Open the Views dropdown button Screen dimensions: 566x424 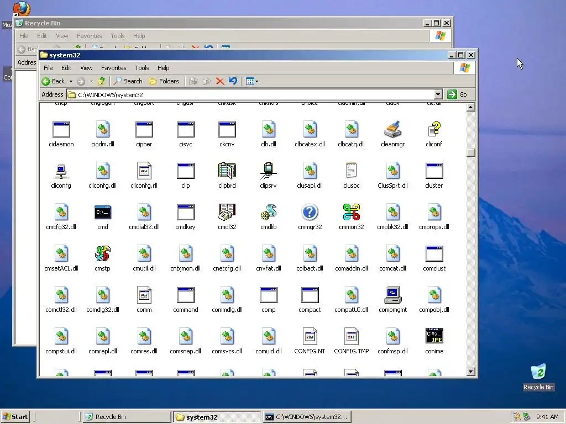click(251, 81)
